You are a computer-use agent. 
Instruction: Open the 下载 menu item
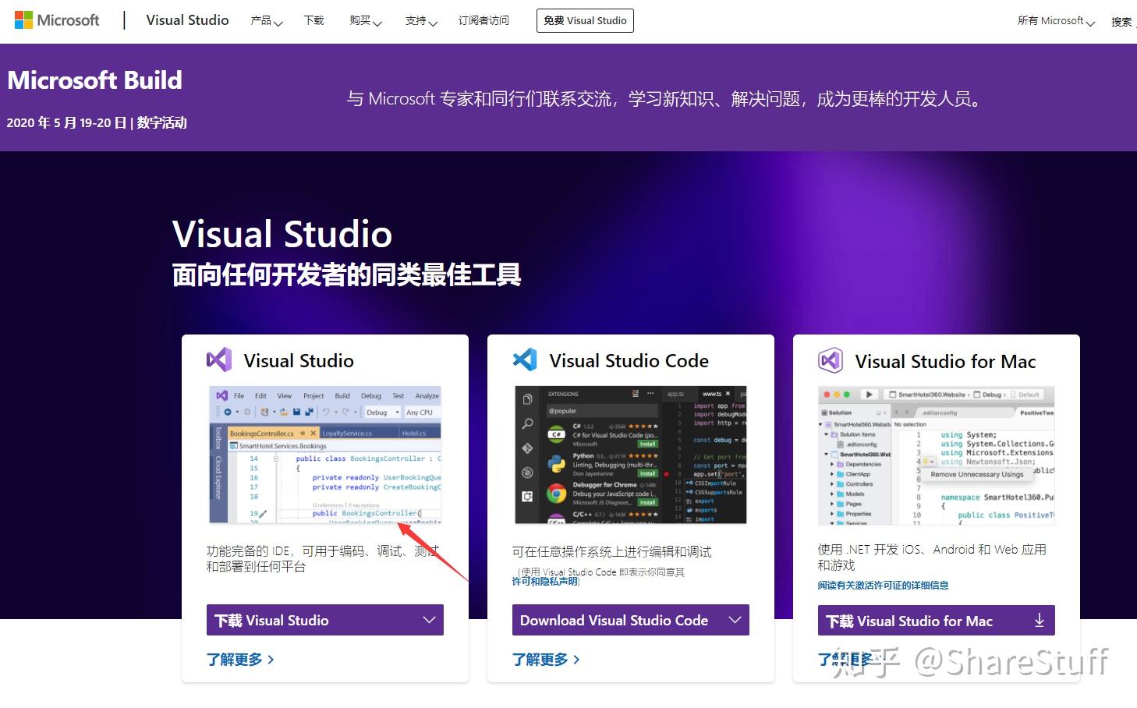click(x=313, y=21)
